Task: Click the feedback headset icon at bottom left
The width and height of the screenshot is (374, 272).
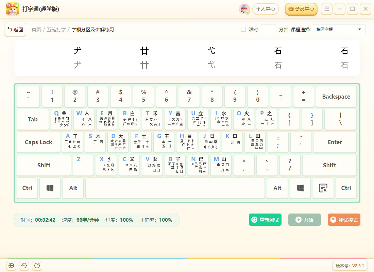Action: pyautogui.click(x=24, y=265)
